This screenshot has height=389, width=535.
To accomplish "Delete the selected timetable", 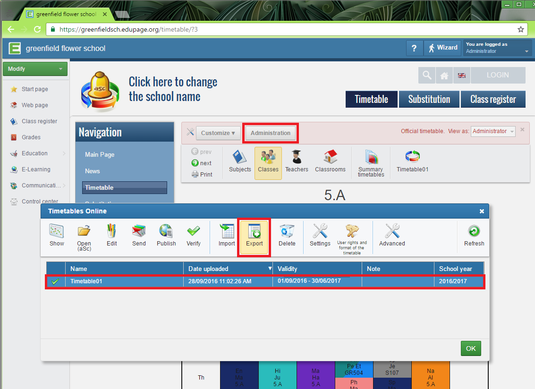I will pyautogui.click(x=287, y=235).
